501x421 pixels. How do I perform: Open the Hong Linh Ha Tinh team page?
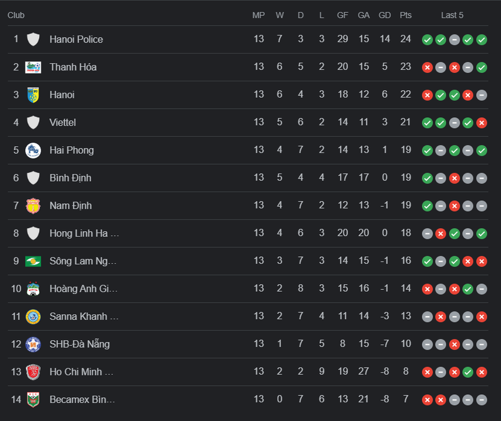84,233
